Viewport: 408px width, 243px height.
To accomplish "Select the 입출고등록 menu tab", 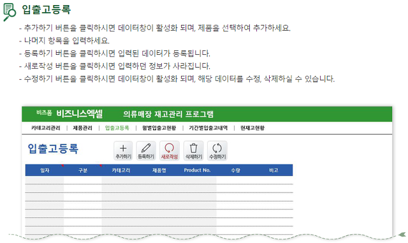I will [x=117, y=128].
